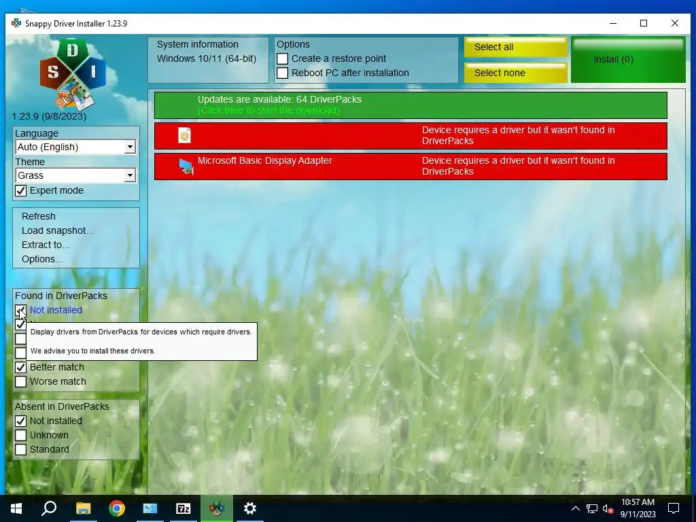The width and height of the screenshot is (696, 522).
Task: Click the network tray icon
Action: 592,508
